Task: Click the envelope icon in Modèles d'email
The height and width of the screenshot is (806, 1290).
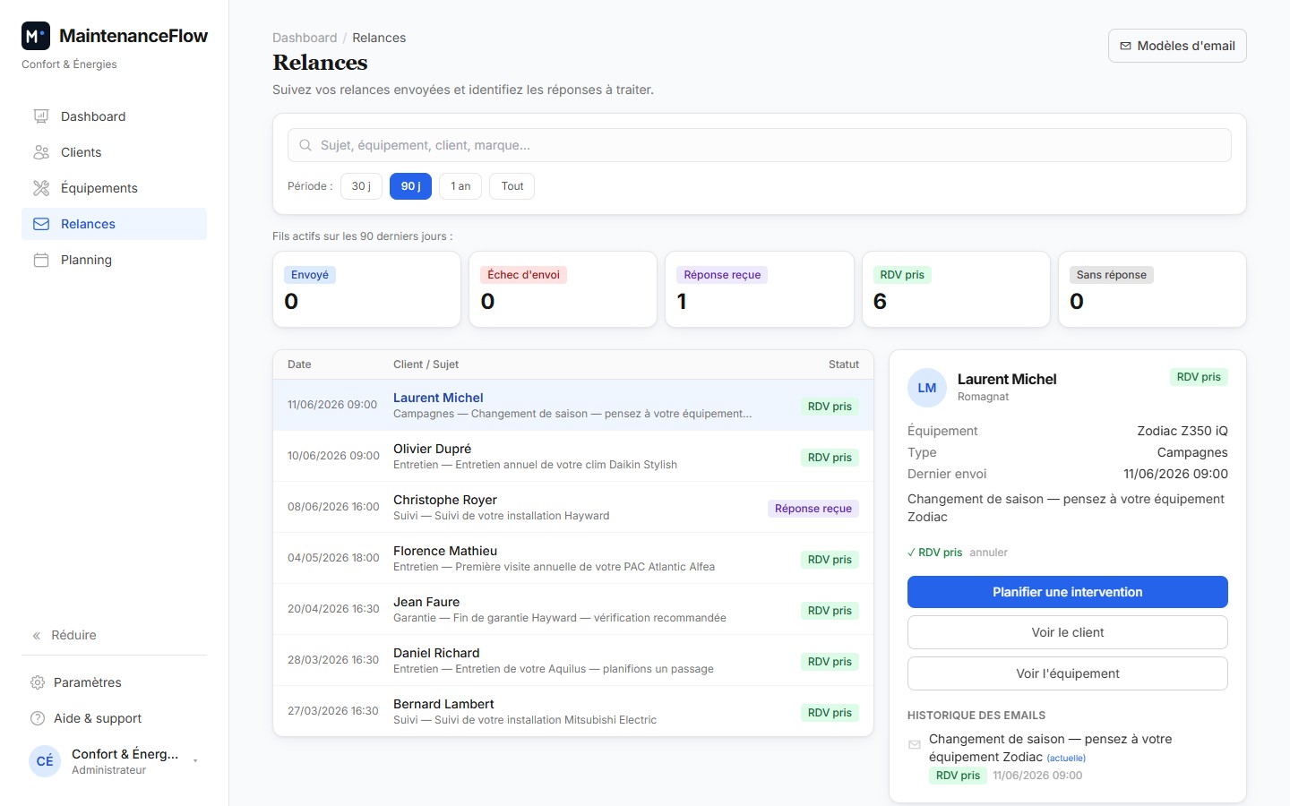Action: 1126,46
